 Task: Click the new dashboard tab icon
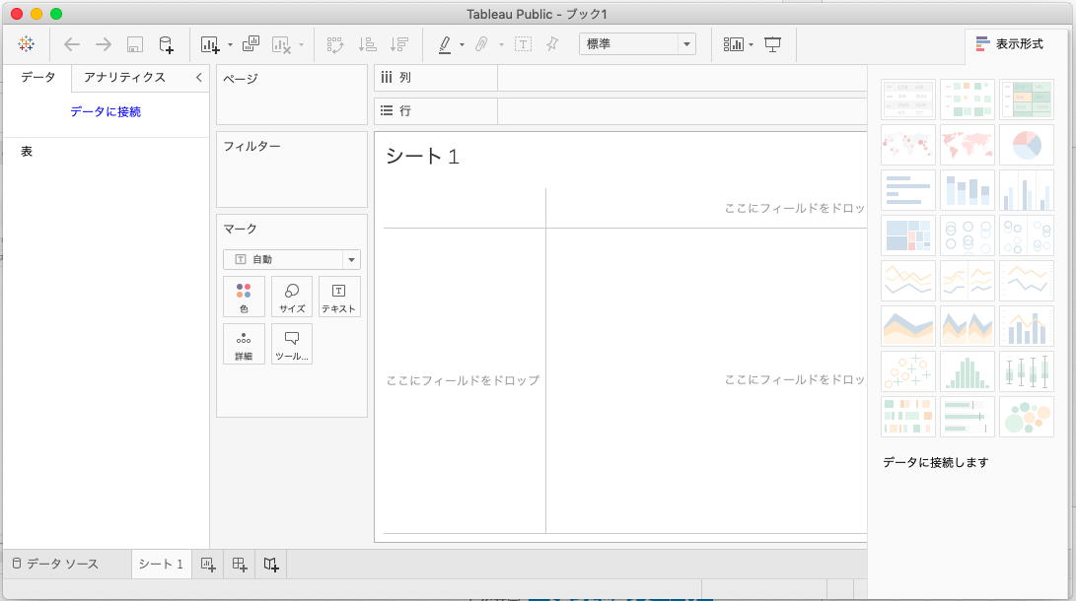(x=240, y=564)
